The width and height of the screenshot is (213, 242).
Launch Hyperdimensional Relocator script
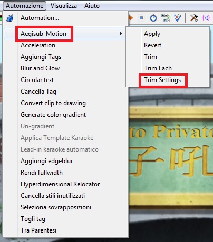60,184
